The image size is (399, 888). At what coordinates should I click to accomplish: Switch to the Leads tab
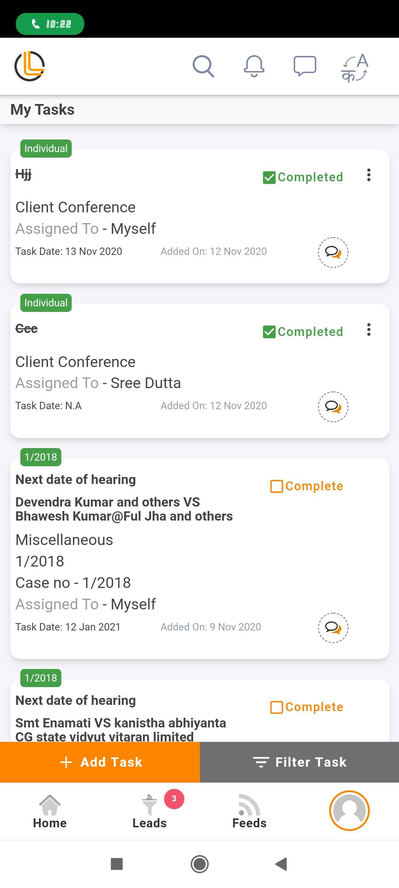(x=150, y=811)
